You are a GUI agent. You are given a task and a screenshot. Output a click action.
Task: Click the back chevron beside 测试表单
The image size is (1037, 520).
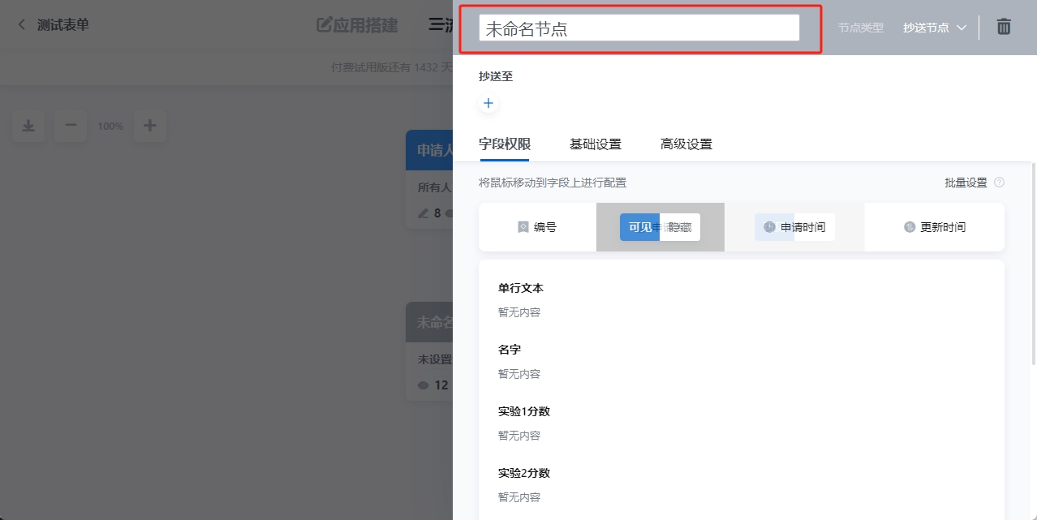pyautogui.click(x=20, y=24)
